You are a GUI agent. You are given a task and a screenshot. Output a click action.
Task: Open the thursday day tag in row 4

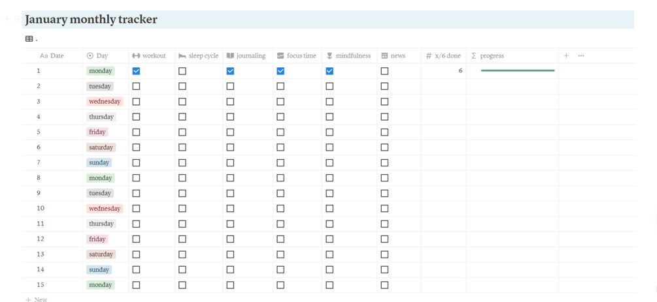pos(101,117)
